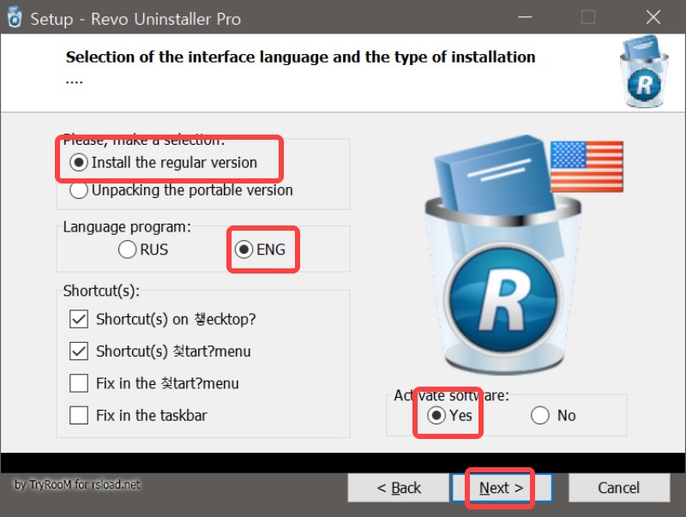Click the Revo icon in the title bar
This screenshot has width=686, height=517.
(15, 17)
